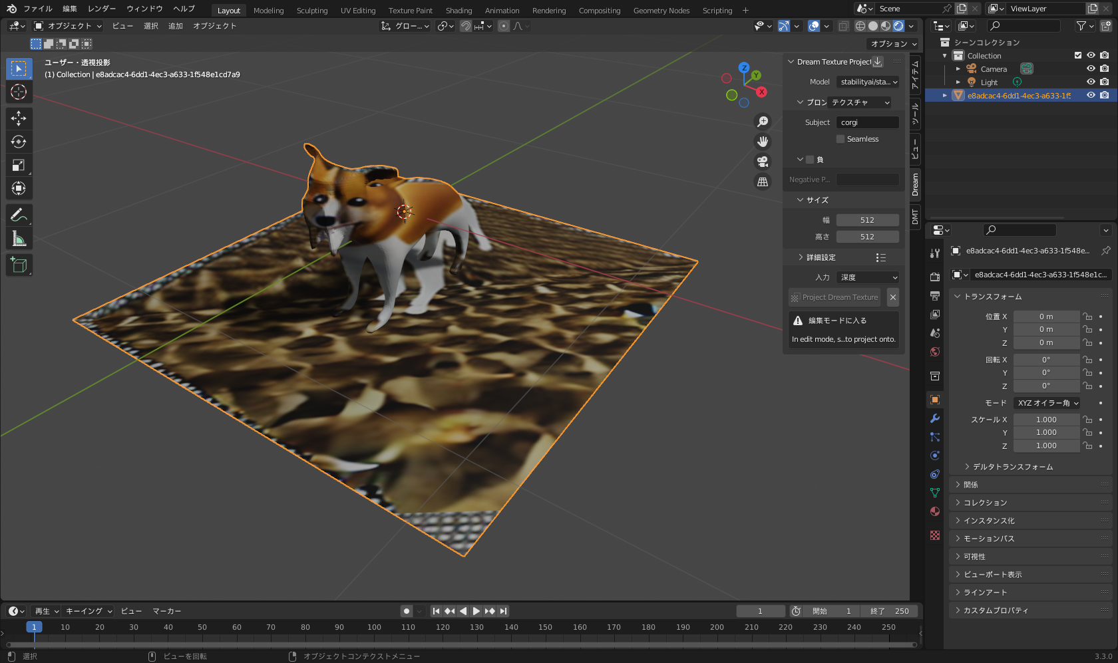Switch to the Shading workspace tab
The height and width of the screenshot is (663, 1118).
(x=459, y=10)
